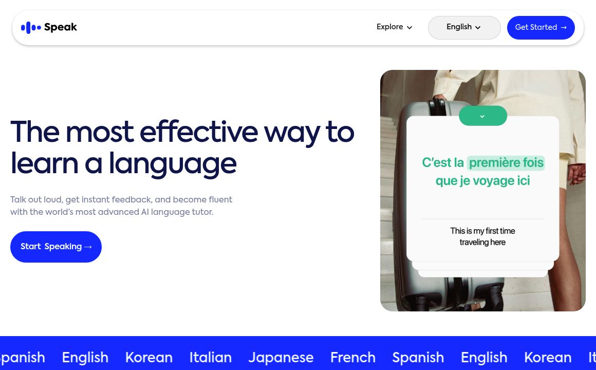Click the Speak wordmark in header
Viewport: 596px width, 370px height.
point(61,28)
